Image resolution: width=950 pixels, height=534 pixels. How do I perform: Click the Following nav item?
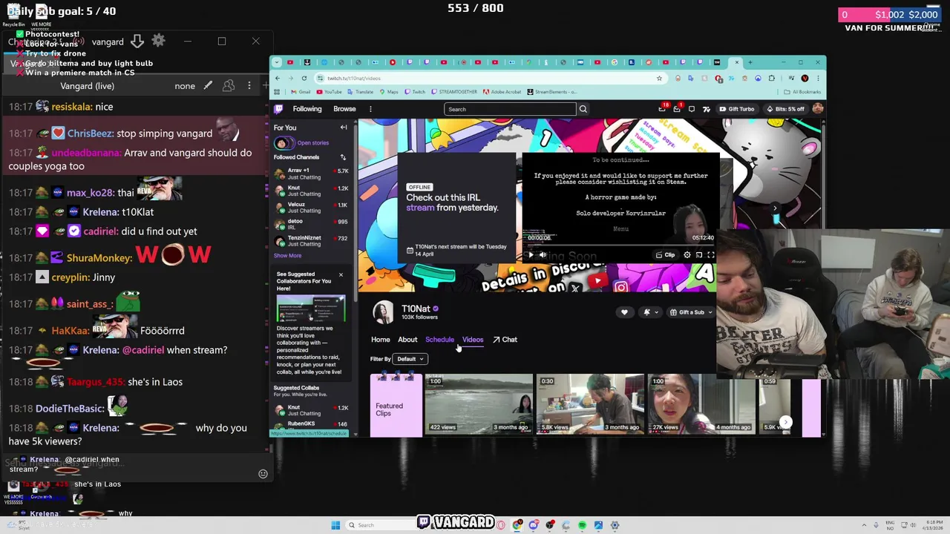307,109
